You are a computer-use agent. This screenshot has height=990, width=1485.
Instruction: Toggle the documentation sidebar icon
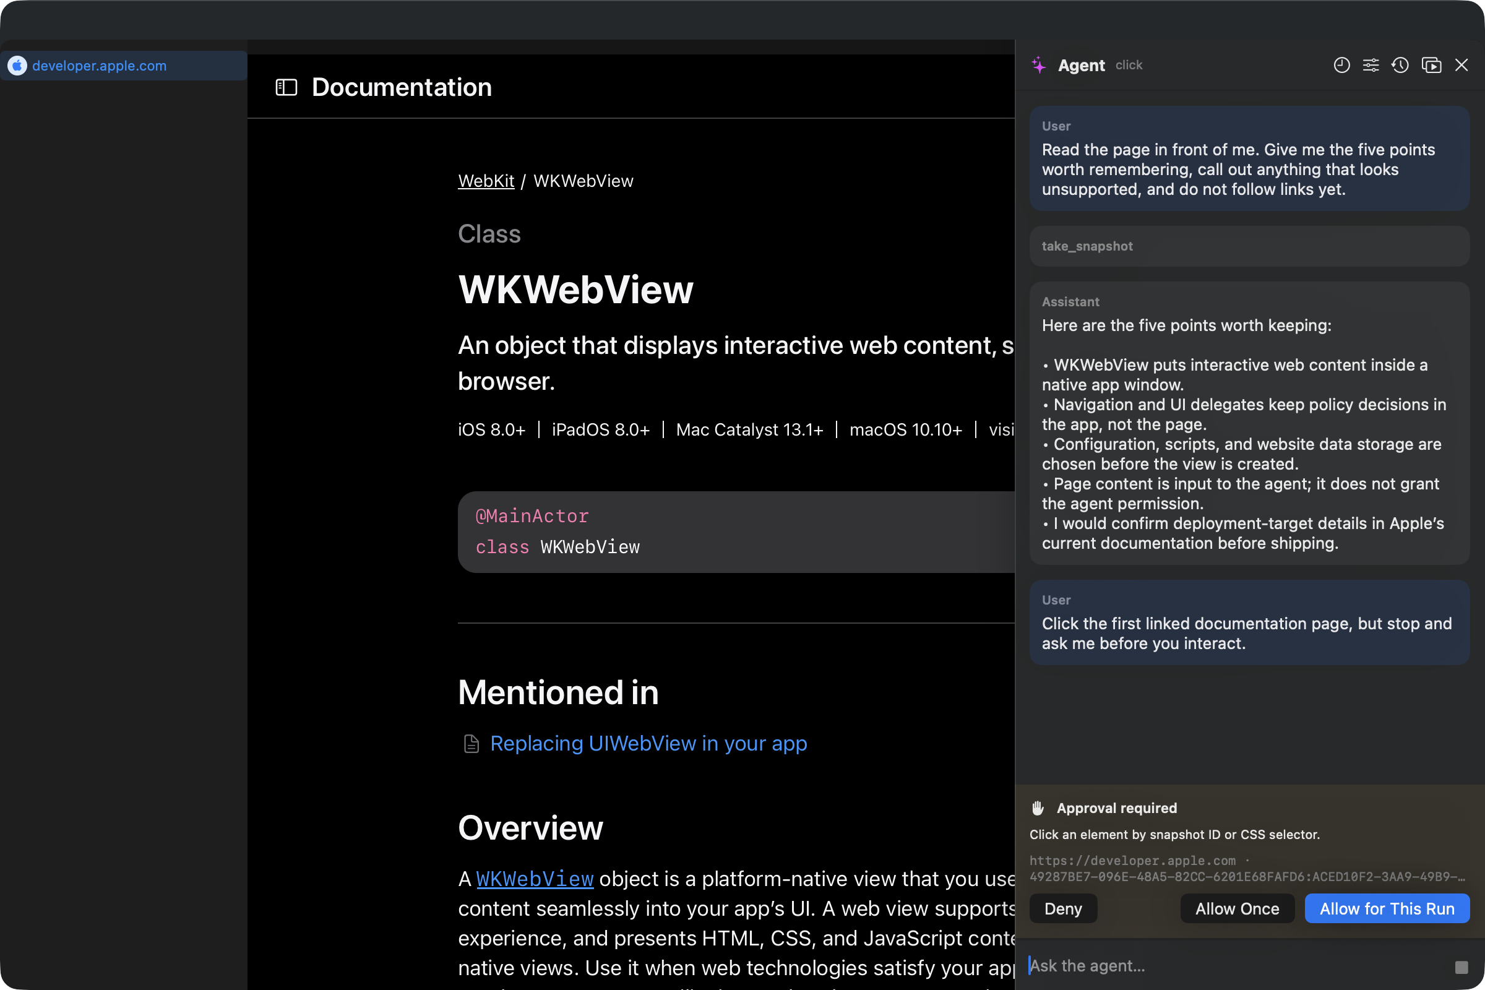(x=286, y=87)
